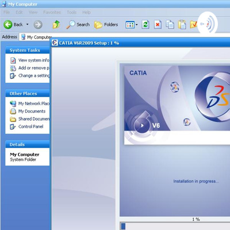Click the Add or remove programs icon
The height and width of the screenshot is (230, 230).
pos(13,68)
